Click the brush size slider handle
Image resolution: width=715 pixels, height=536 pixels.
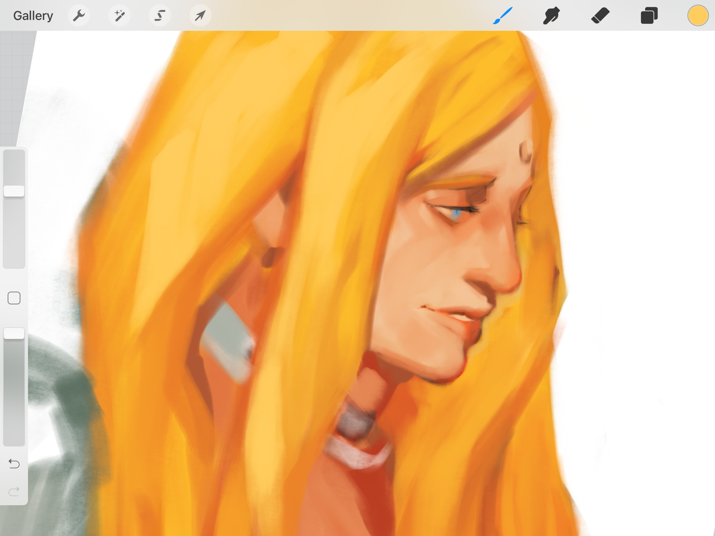[14, 191]
